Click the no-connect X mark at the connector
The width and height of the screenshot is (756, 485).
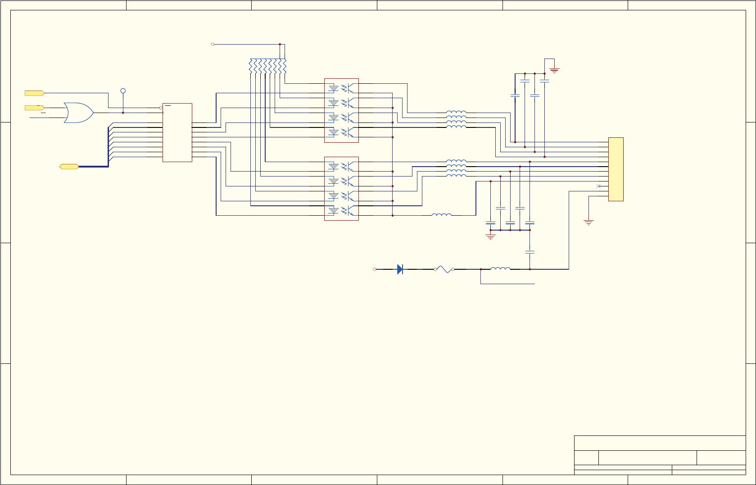(598, 186)
